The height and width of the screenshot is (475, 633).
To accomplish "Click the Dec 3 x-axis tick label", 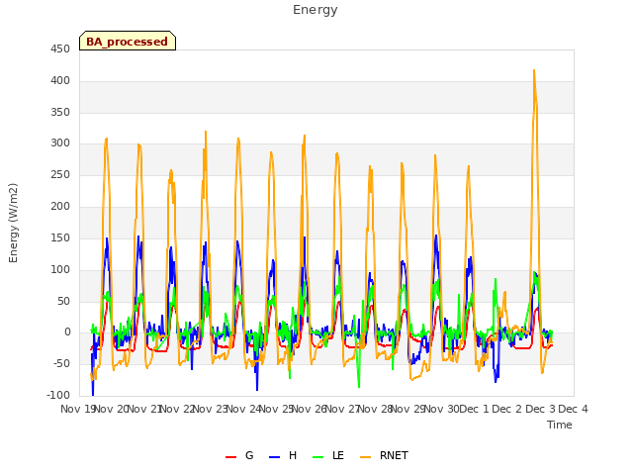I will 540,409.
